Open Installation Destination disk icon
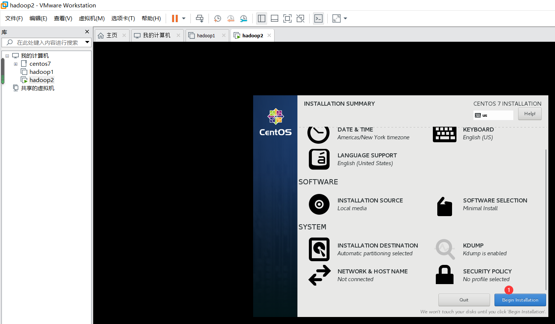This screenshot has width=555, height=324. pyautogui.click(x=319, y=249)
